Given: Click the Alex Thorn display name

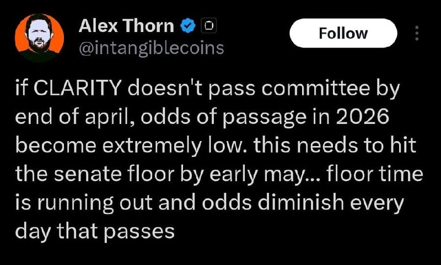Looking at the screenshot, I should tap(126, 25).
